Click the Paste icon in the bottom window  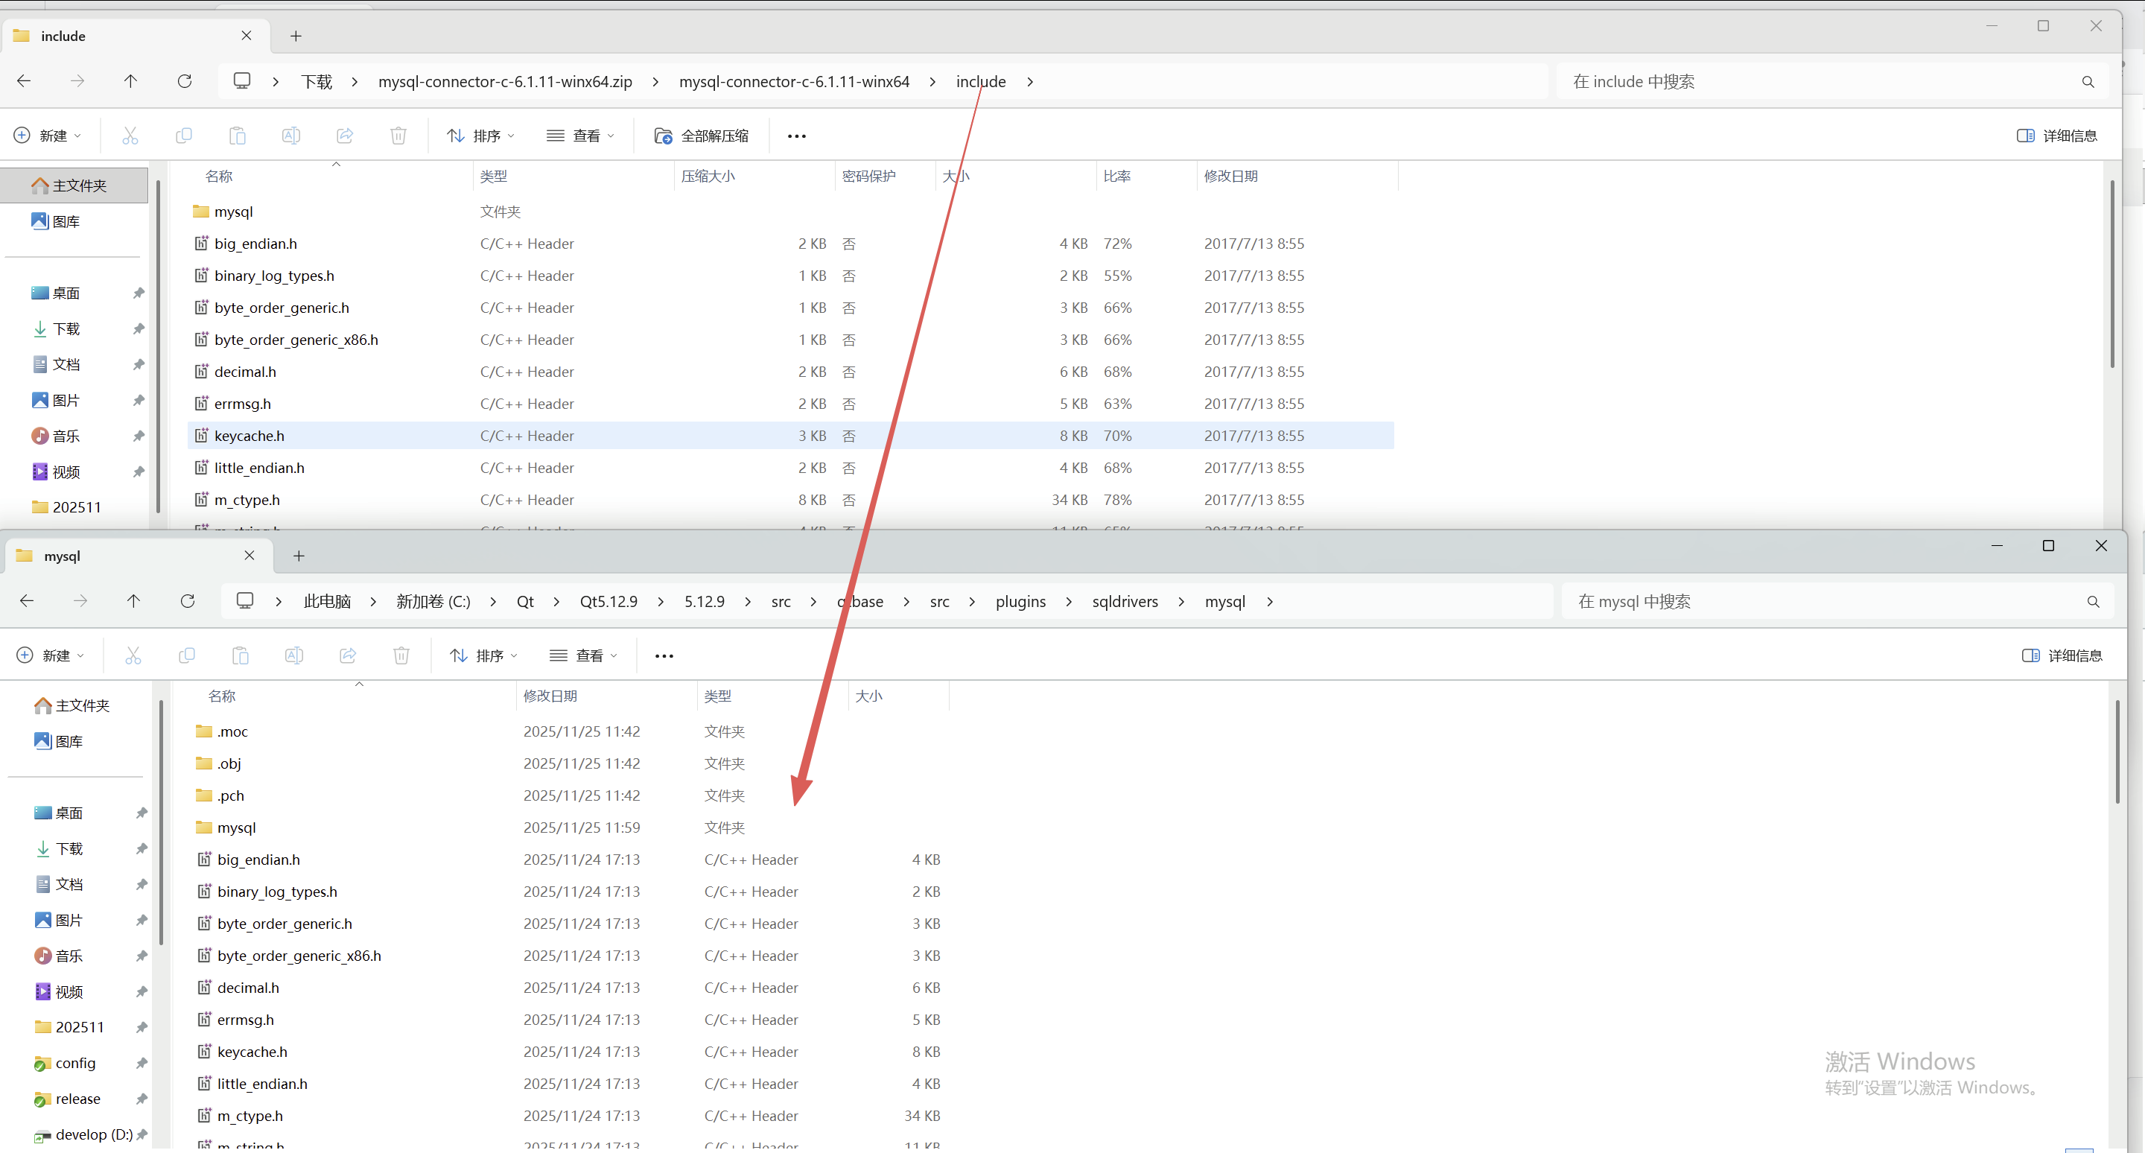(240, 655)
